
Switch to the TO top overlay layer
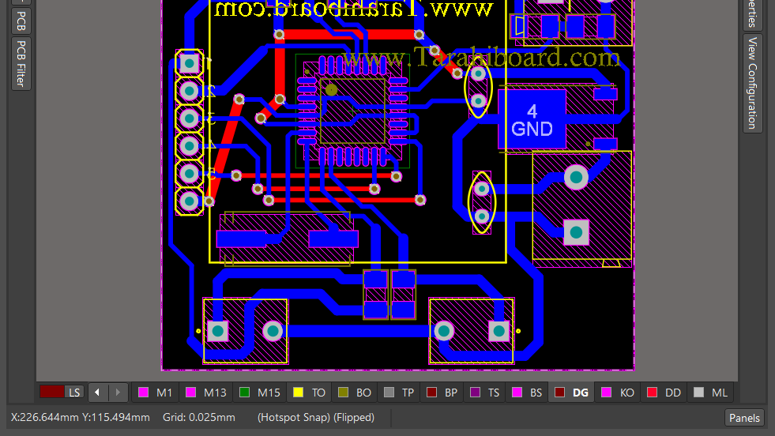click(310, 393)
